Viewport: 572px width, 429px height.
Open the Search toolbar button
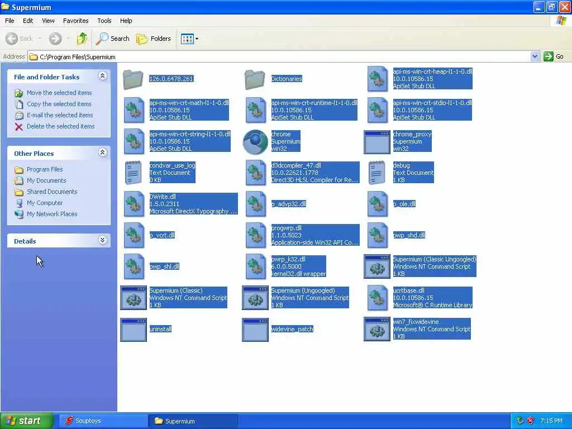[x=113, y=39]
